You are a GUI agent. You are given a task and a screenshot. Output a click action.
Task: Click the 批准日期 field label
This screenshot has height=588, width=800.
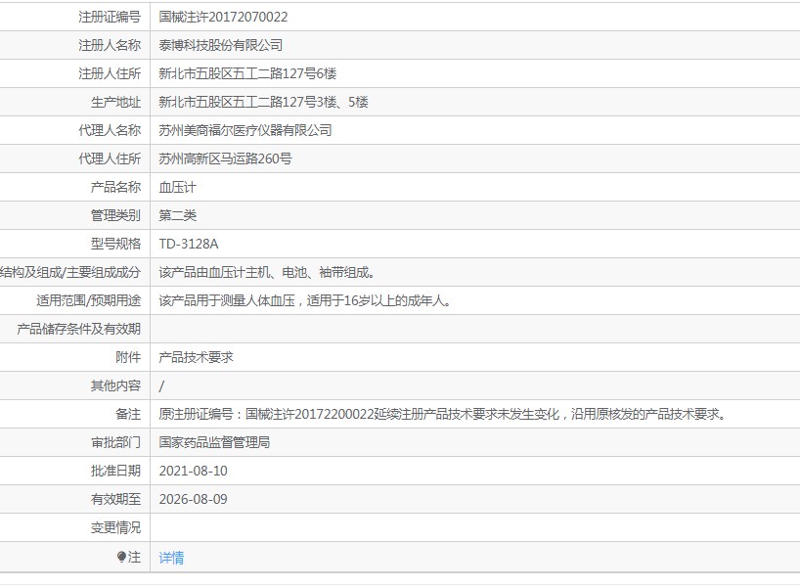point(115,471)
